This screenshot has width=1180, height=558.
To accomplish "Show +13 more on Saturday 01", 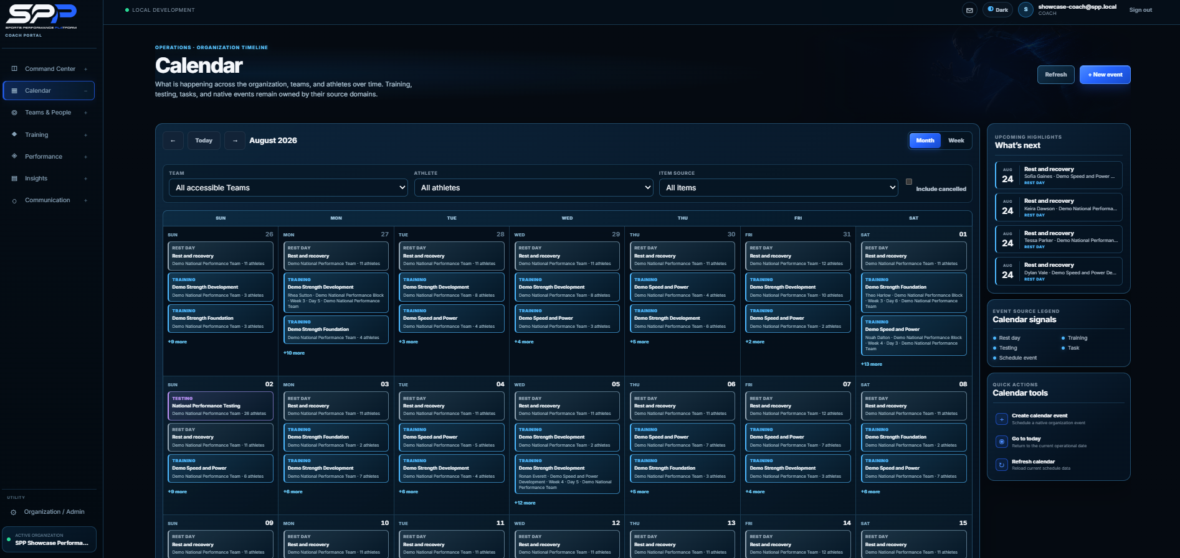I will click(x=872, y=365).
